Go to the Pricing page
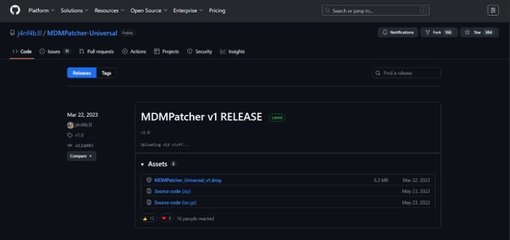This screenshot has width=510, height=240. coord(217,10)
